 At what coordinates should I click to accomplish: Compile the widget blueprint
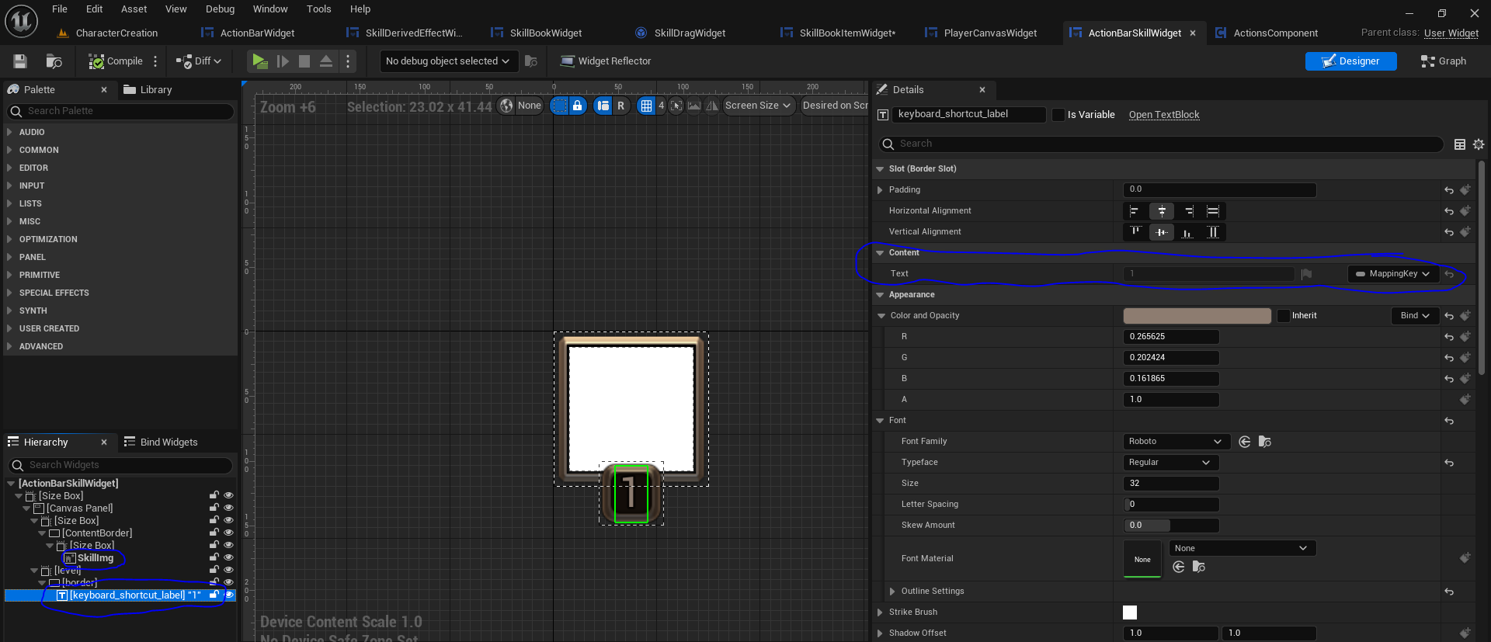pyautogui.click(x=115, y=61)
